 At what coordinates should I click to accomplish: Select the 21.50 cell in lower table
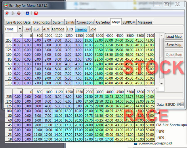[89, 97]
